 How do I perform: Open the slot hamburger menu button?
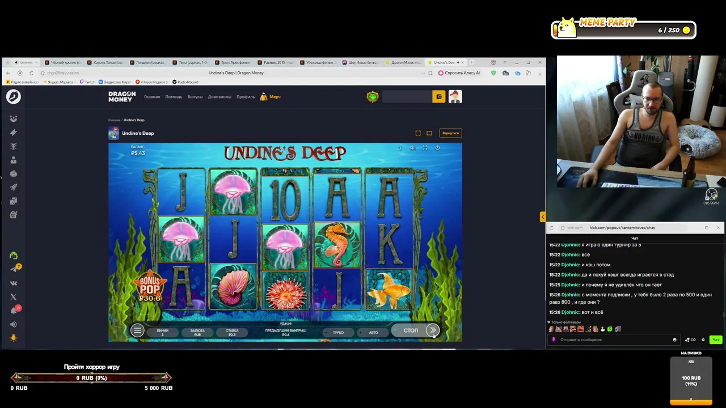click(137, 330)
